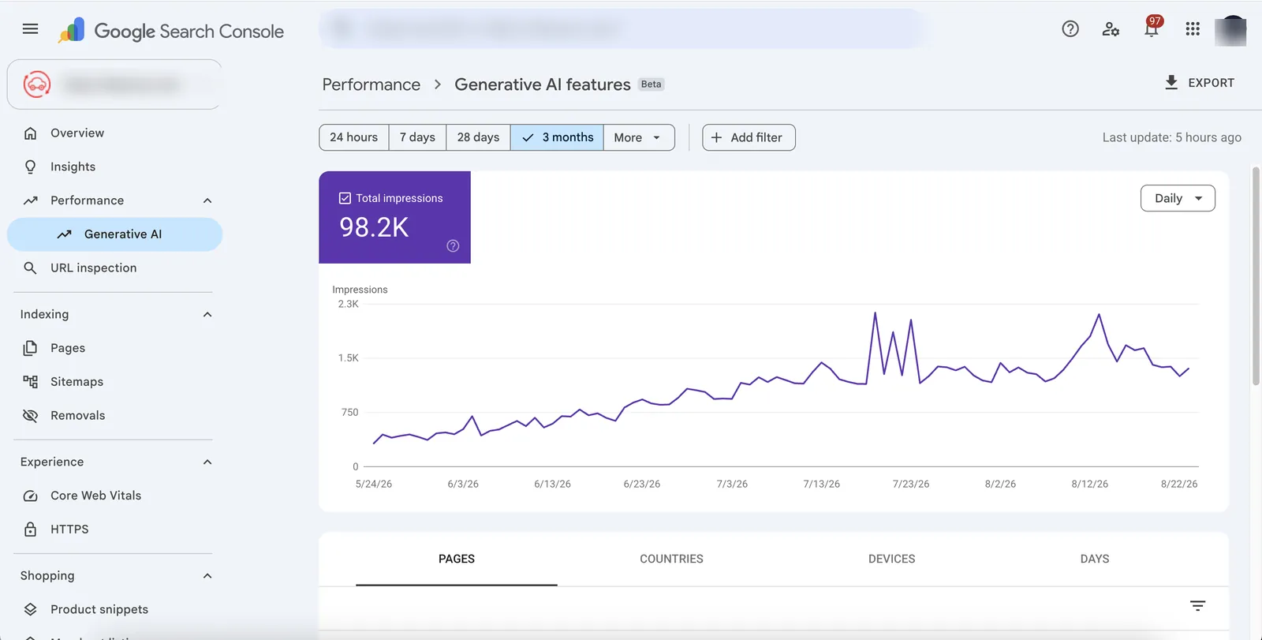Click the export download icon
The width and height of the screenshot is (1262, 640).
point(1171,83)
